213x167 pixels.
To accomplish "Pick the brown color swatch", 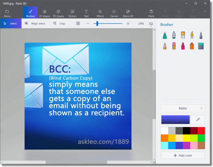I will 201,146.
